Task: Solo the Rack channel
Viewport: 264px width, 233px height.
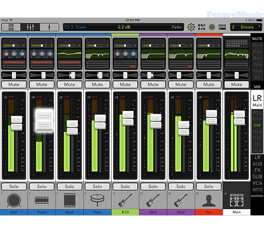Action: click(x=70, y=186)
